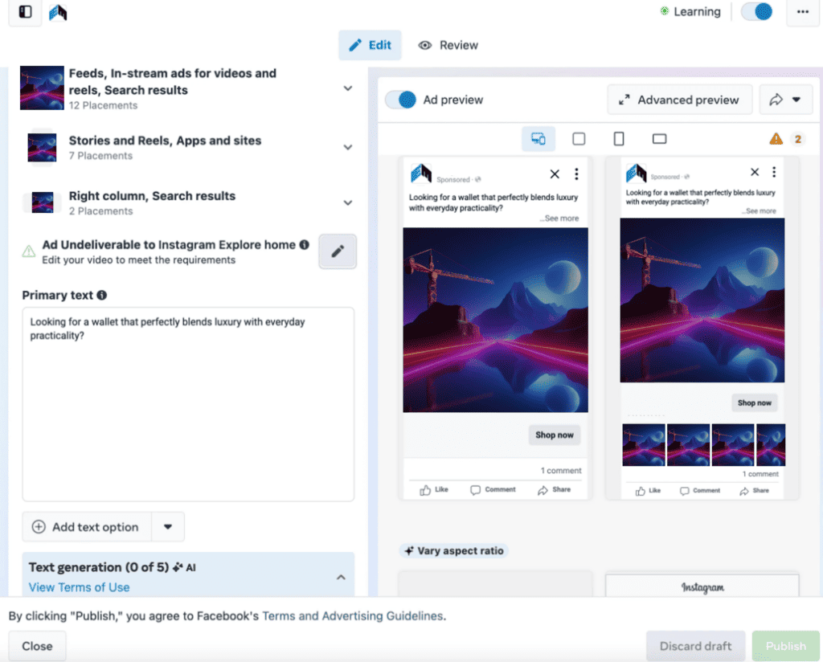Click page logo in right ad preview
The height and width of the screenshot is (662, 823).
tap(637, 173)
